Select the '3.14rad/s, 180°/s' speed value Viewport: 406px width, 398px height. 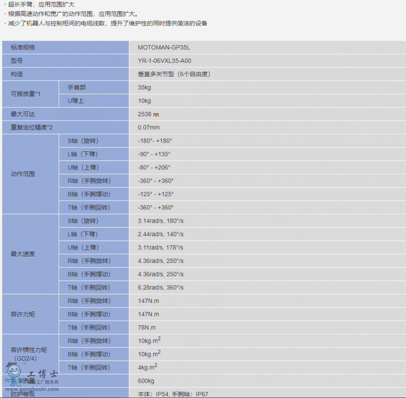[x=161, y=221]
